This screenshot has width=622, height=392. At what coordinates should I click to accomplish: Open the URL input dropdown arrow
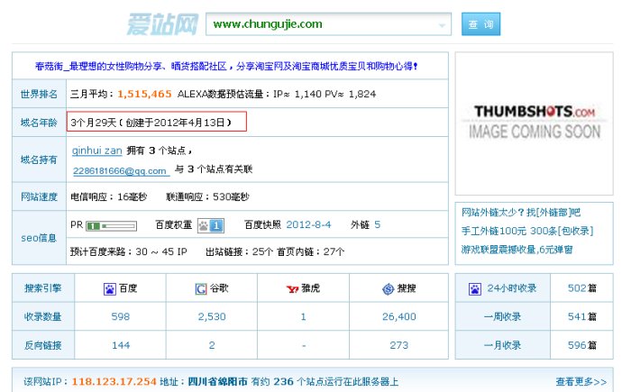[x=442, y=25]
